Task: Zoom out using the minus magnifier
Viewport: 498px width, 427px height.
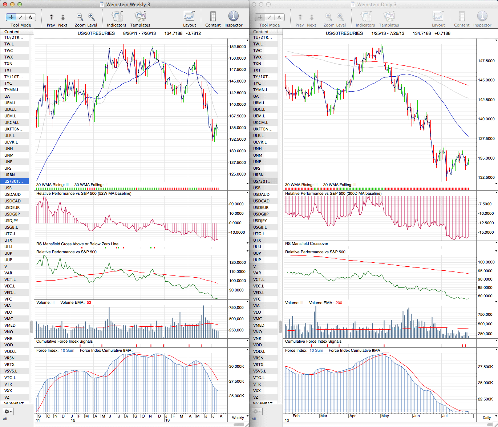Action: [x=80, y=17]
